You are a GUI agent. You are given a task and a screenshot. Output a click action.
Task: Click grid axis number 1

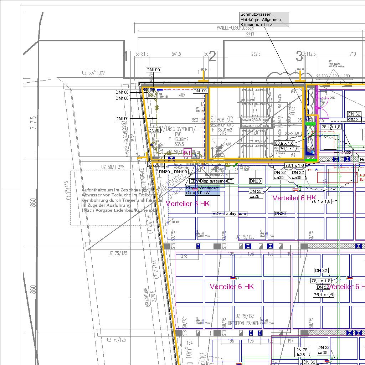(x=125, y=57)
